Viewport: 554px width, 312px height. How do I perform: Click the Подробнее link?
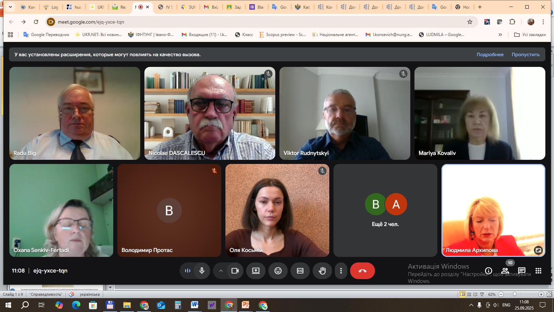[x=490, y=54]
